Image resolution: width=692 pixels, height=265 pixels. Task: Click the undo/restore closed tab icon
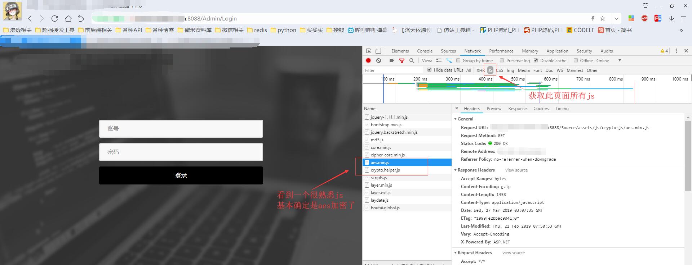tap(81, 18)
